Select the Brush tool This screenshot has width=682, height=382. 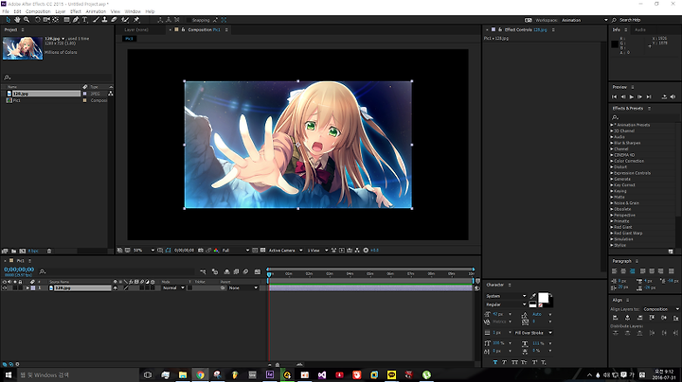96,20
